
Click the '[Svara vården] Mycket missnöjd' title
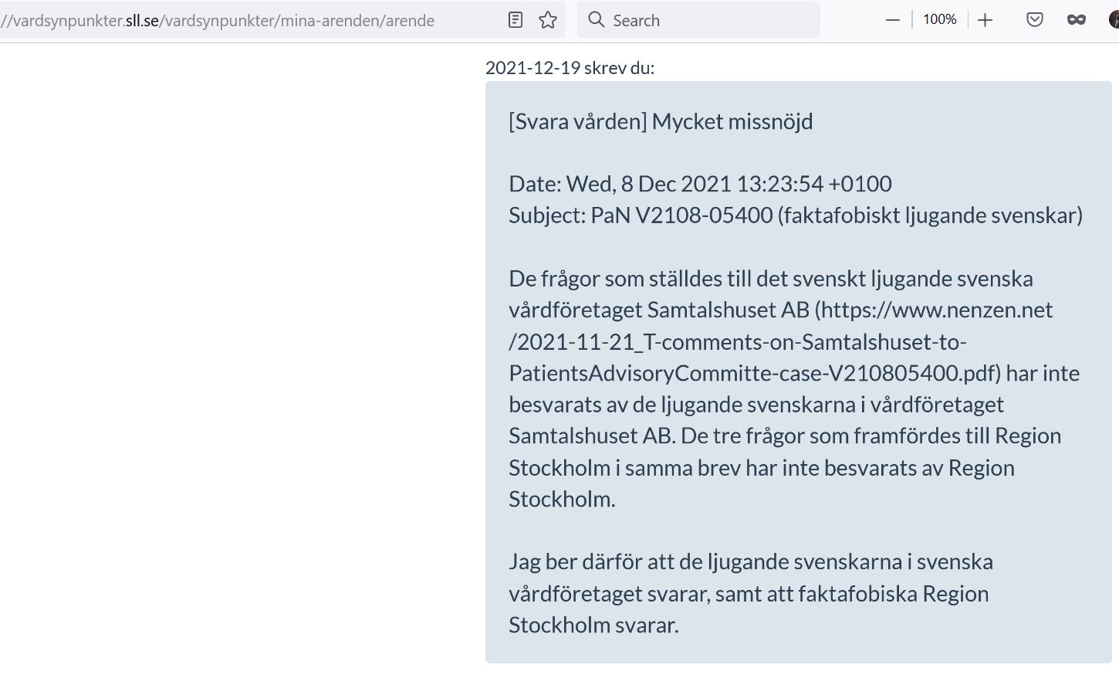point(661,121)
